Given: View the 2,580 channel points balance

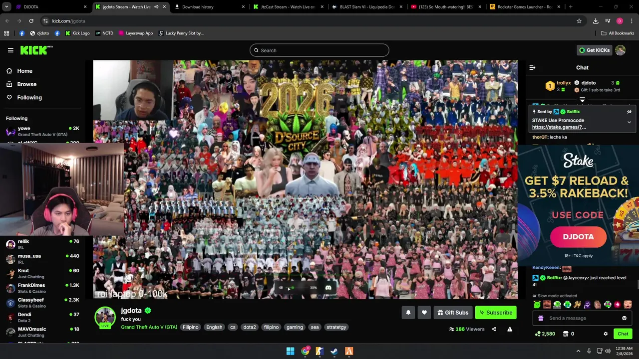Looking at the screenshot, I should click(x=545, y=334).
